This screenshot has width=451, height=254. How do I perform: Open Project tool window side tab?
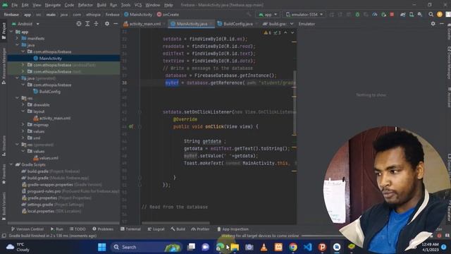coord(4,31)
